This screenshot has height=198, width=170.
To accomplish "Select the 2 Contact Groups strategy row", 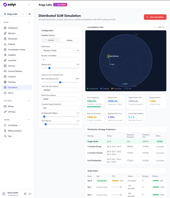I will point(126,153).
